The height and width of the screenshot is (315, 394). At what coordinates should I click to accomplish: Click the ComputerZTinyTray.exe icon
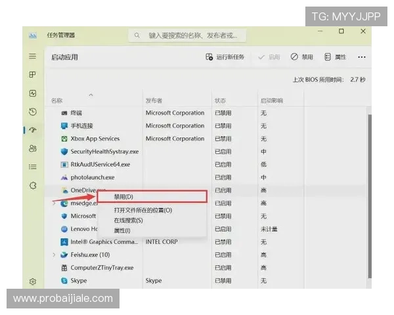click(64, 268)
